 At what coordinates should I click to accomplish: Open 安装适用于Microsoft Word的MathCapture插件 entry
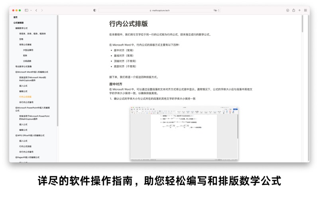33,79
